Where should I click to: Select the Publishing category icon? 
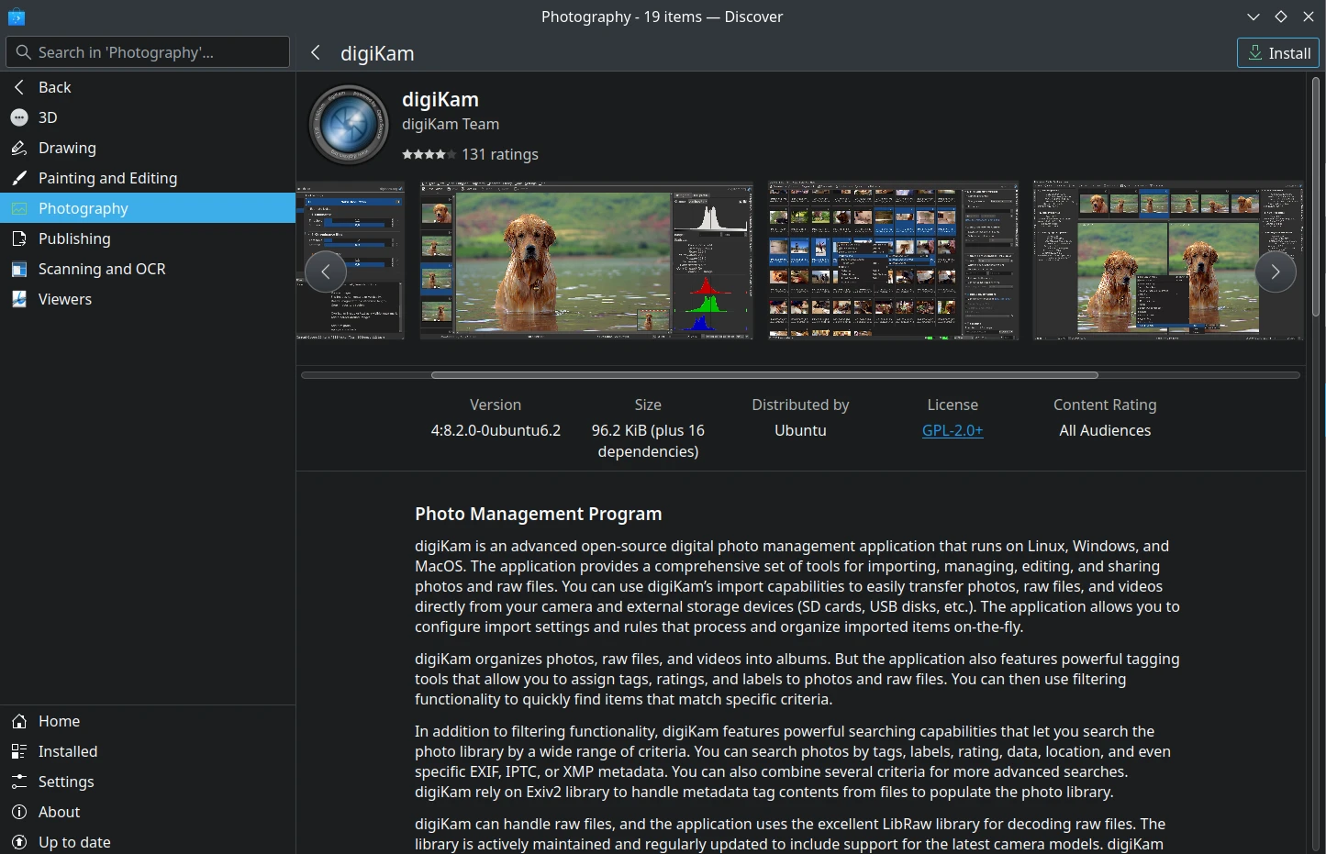[19, 238]
